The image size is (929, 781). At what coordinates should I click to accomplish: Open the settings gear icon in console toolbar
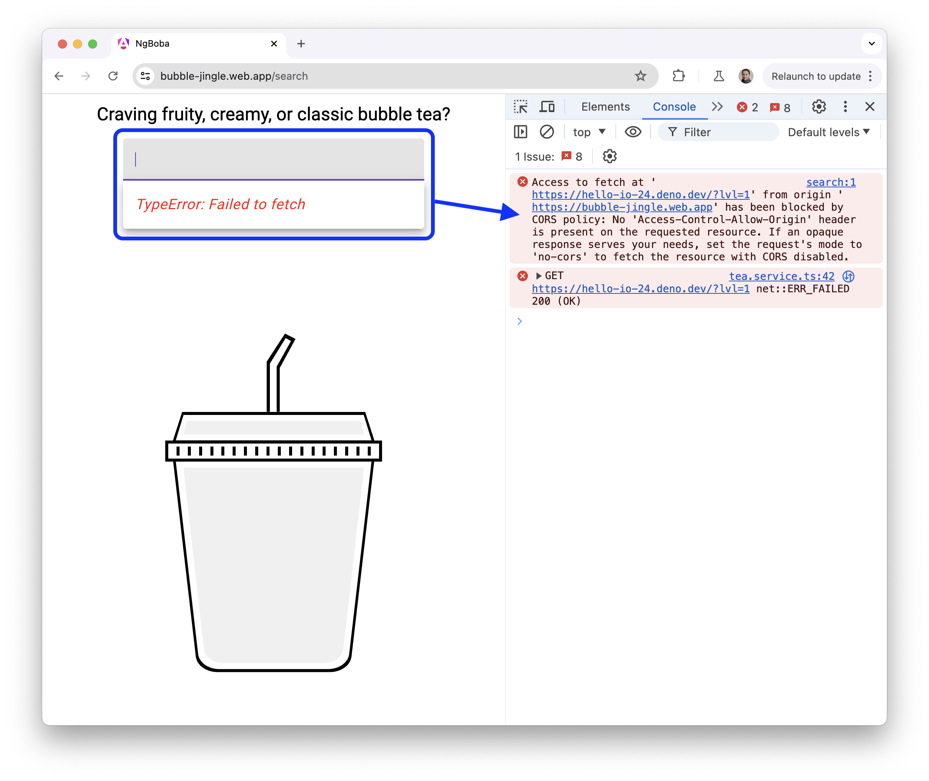[x=609, y=157]
